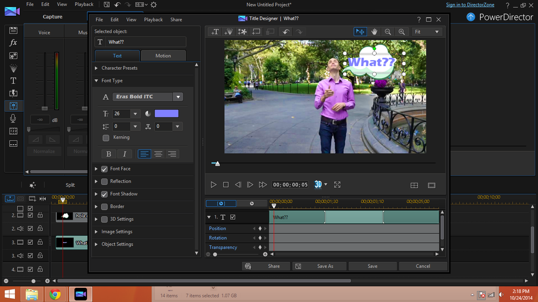Screen dimensions: 538x302
Task: Enable the Reflection effect
Action: 104,181
